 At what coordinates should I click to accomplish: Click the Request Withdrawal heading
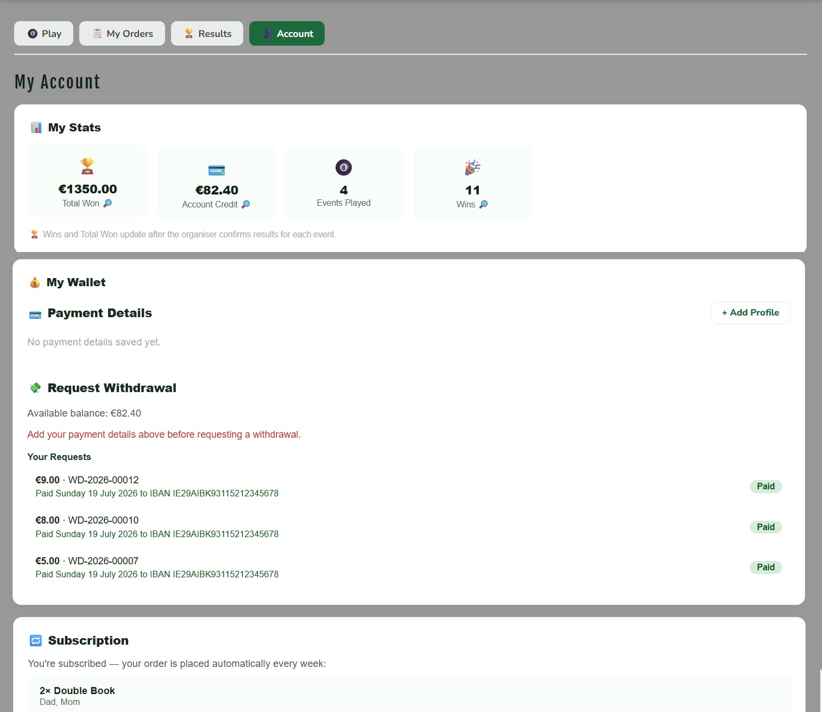[112, 388]
